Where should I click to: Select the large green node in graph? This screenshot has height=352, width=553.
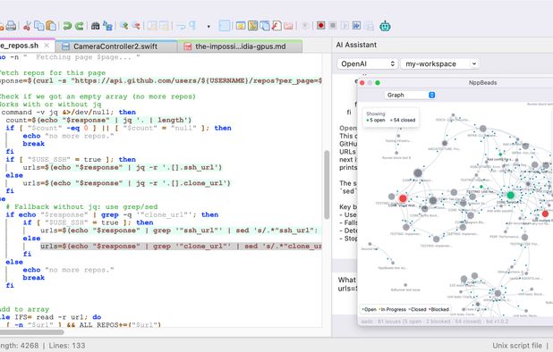[x=510, y=195]
